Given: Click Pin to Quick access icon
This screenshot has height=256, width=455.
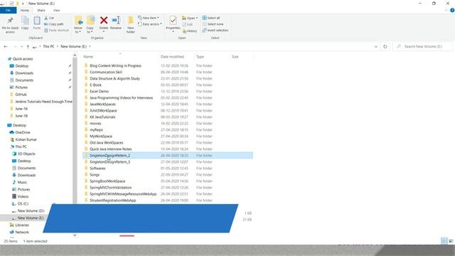Looking at the screenshot, I should pyautogui.click(x=10, y=21).
